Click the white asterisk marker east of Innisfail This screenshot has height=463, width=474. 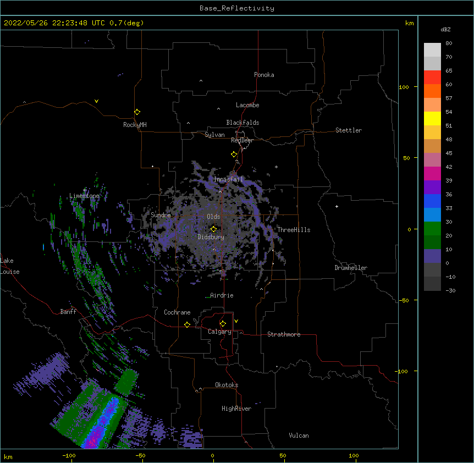pos(276,167)
